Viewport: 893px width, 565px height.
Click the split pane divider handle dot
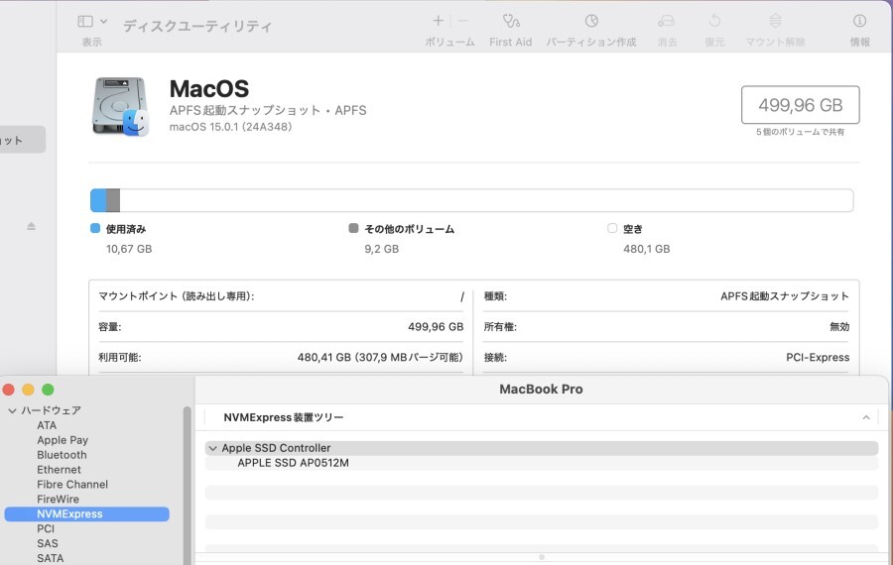542,557
